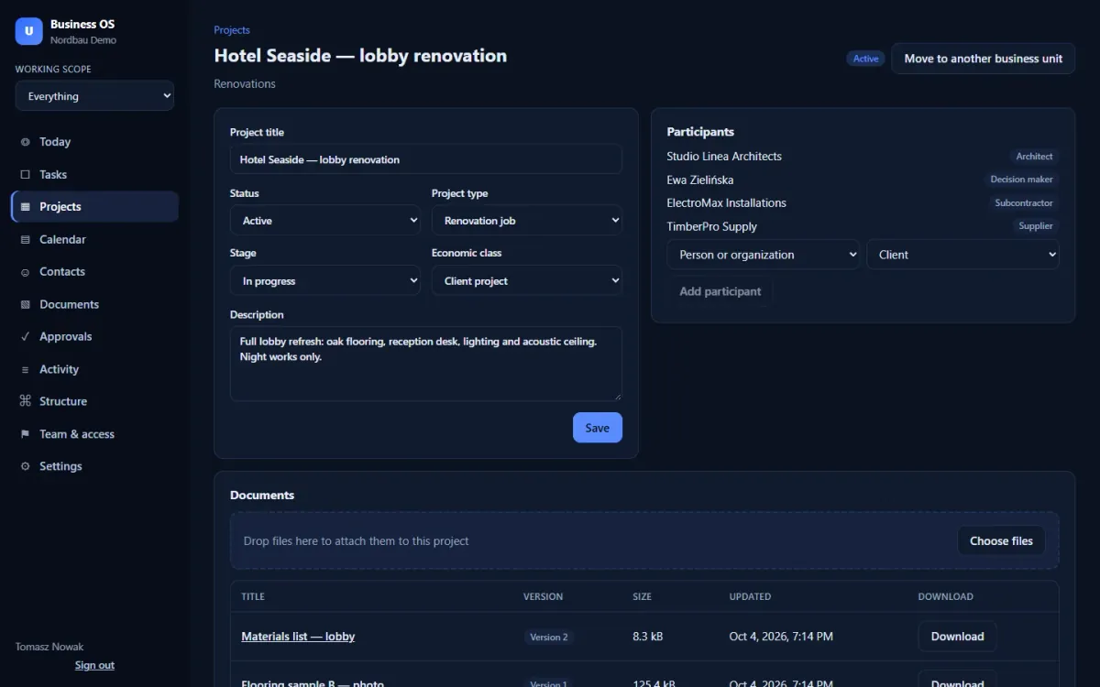
Task: Click the Architect role tag
Action: pyautogui.click(x=1034, y=157)
